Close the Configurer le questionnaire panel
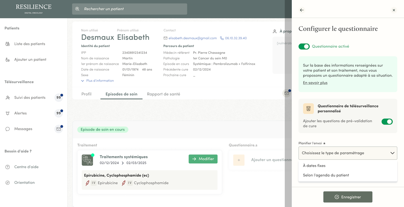 point(394,10)
